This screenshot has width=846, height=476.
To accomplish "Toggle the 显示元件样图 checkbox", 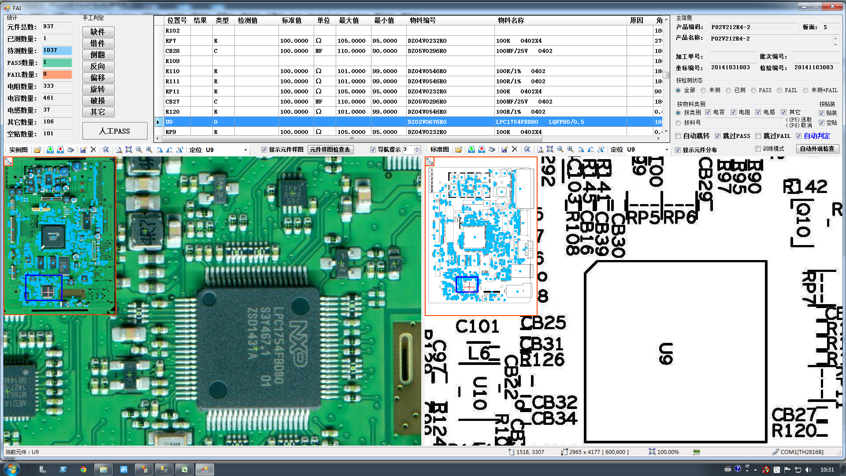I will 264,150.
